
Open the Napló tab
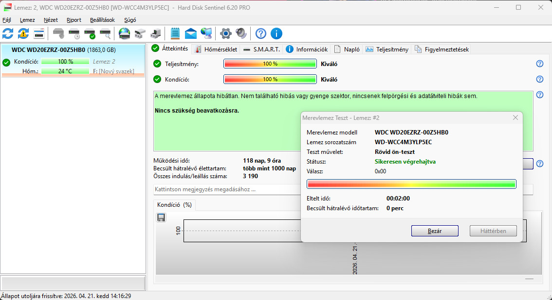347,50
